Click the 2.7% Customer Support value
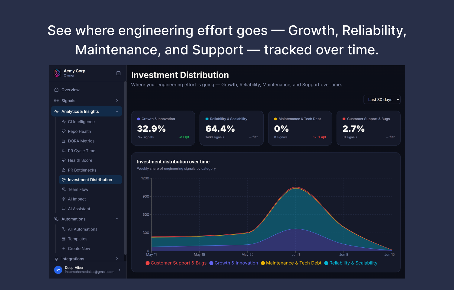The width and height of the screenshot is (454, 290). (354, 129)
